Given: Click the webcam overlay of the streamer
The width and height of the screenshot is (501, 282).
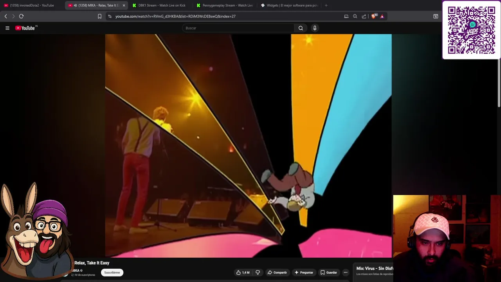Looking at the screenshot, I should (x=447, y=238).
